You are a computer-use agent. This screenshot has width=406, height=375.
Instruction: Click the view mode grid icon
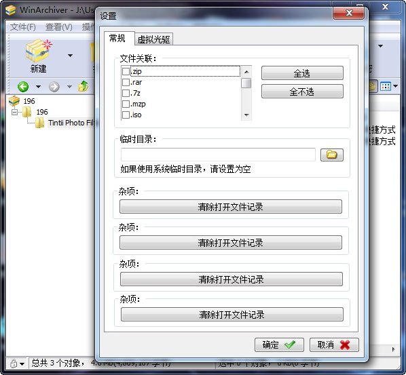click(x=386, y=86)
